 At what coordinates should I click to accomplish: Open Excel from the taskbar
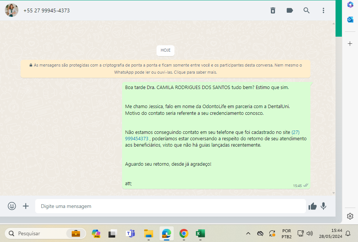[200, 233]
